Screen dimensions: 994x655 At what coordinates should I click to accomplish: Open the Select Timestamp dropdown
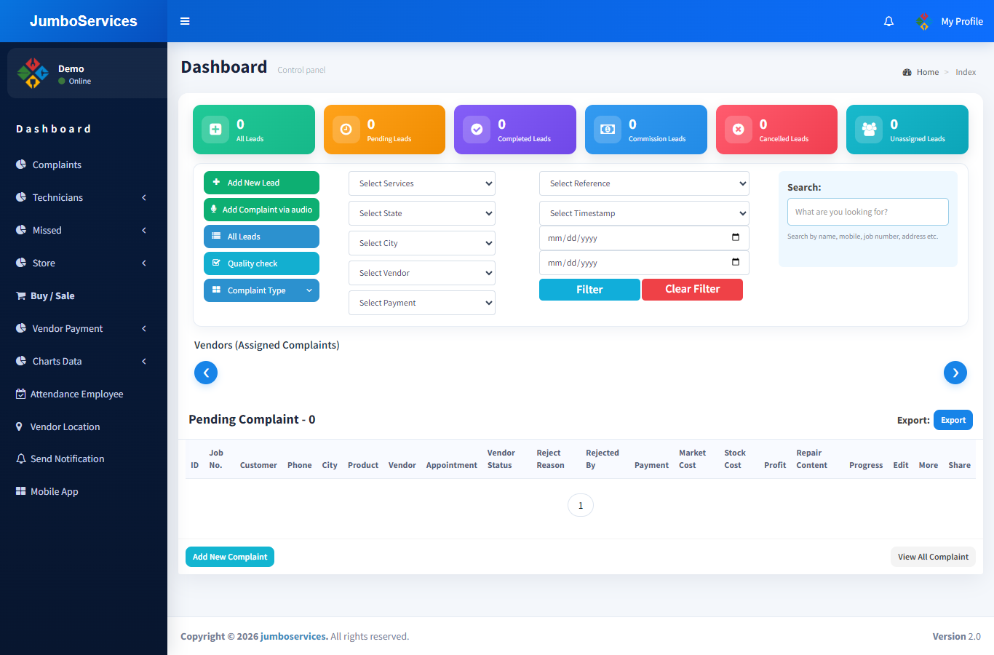[x=644, y=213]
